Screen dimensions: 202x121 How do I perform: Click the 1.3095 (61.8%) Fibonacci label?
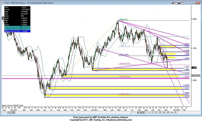point(124,64)
